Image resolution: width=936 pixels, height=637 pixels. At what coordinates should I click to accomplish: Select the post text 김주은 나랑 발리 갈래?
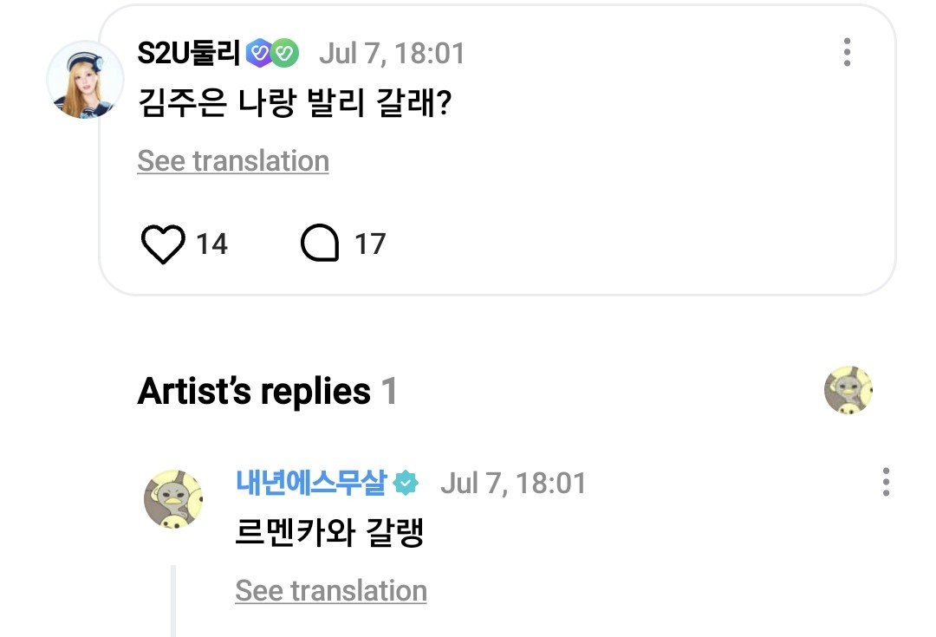coord(295,102)
